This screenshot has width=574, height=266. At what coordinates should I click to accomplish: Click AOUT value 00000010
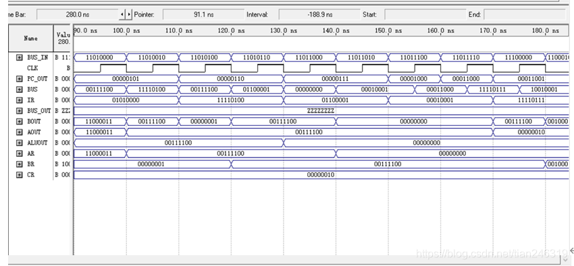tap(531, 132)
